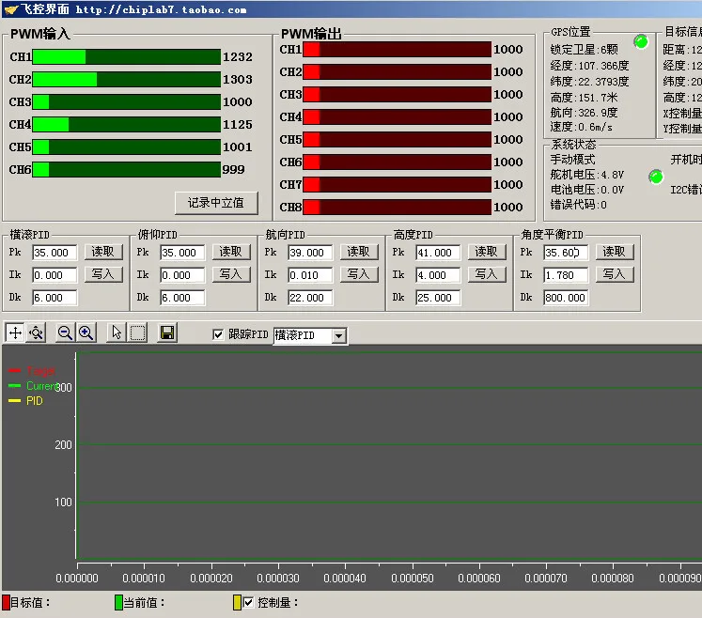Viewport: 702px width, 618px height.
Task: Click the 速度:0.6m/s reading
Action: click(x=581, y=127)
